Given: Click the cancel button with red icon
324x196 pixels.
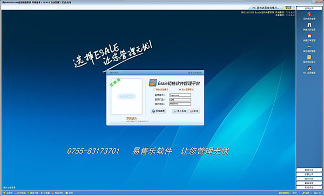Looking at the screenshot, I should tap(194, 111).
